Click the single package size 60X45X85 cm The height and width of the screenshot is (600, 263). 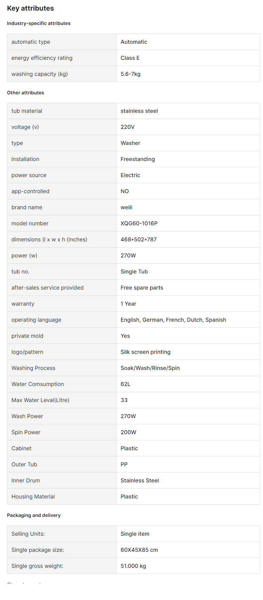point(139,550)
